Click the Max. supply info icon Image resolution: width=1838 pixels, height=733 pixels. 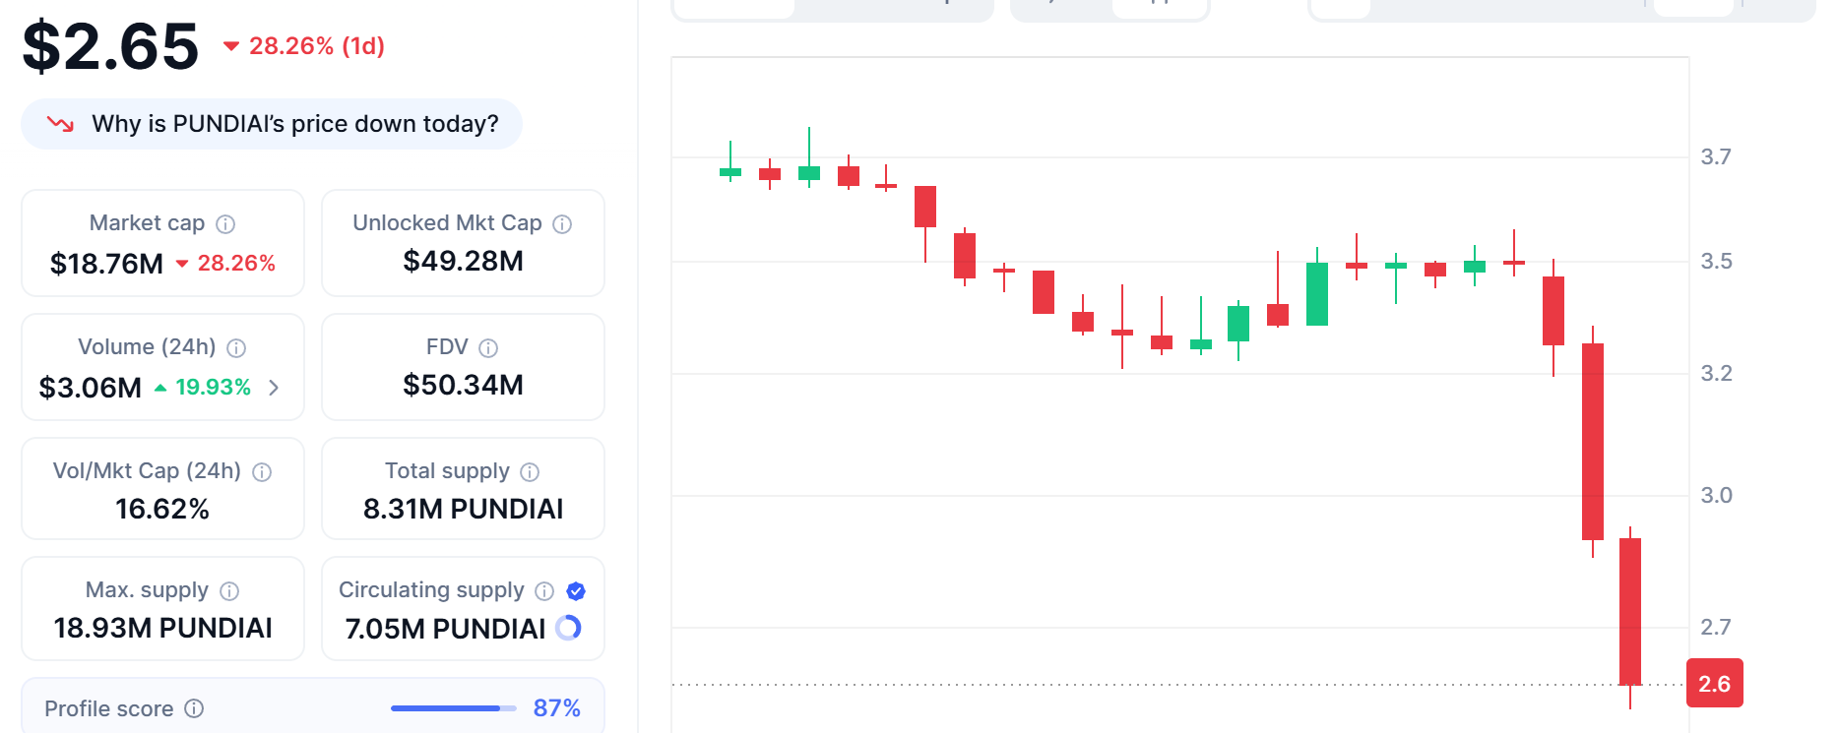[229, 591]
